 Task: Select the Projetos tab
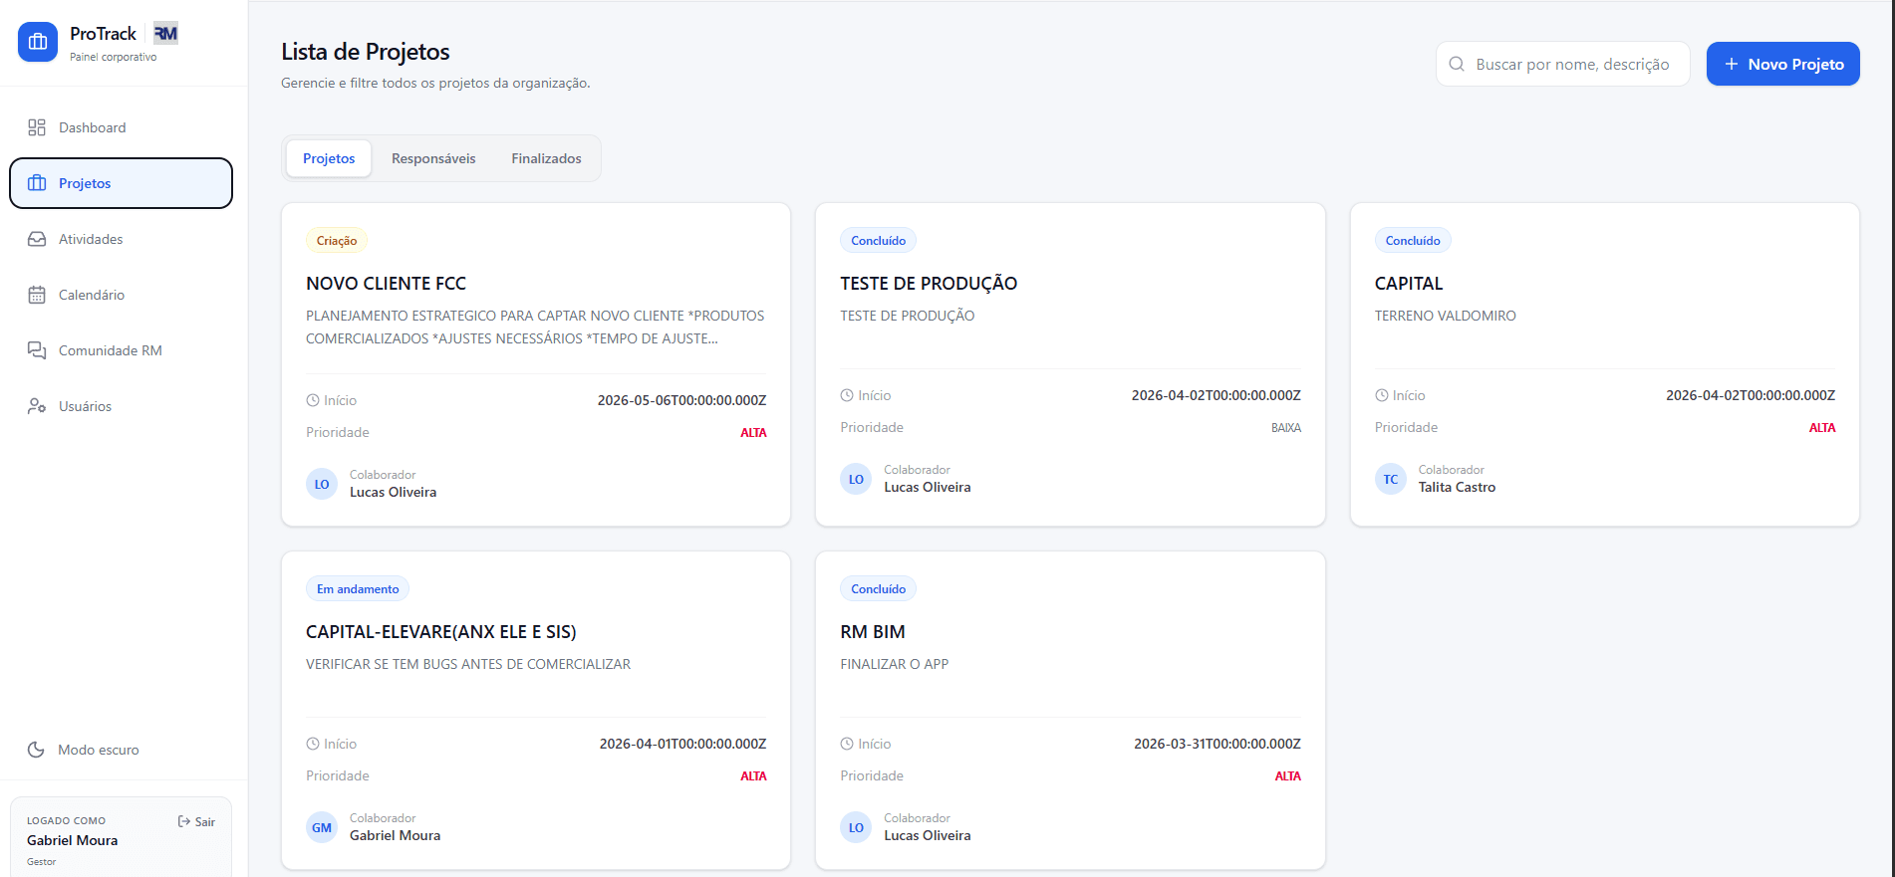[329, 158]
